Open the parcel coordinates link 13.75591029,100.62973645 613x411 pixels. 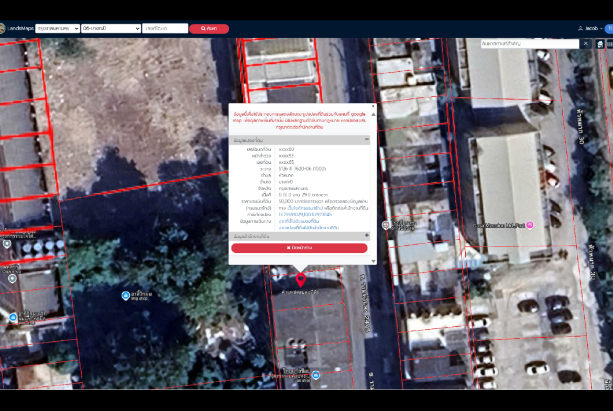(305, 215)
